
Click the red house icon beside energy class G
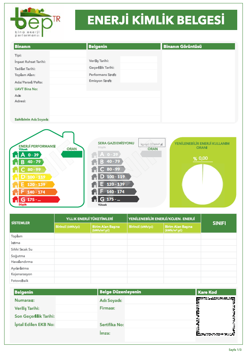[15, 200]
